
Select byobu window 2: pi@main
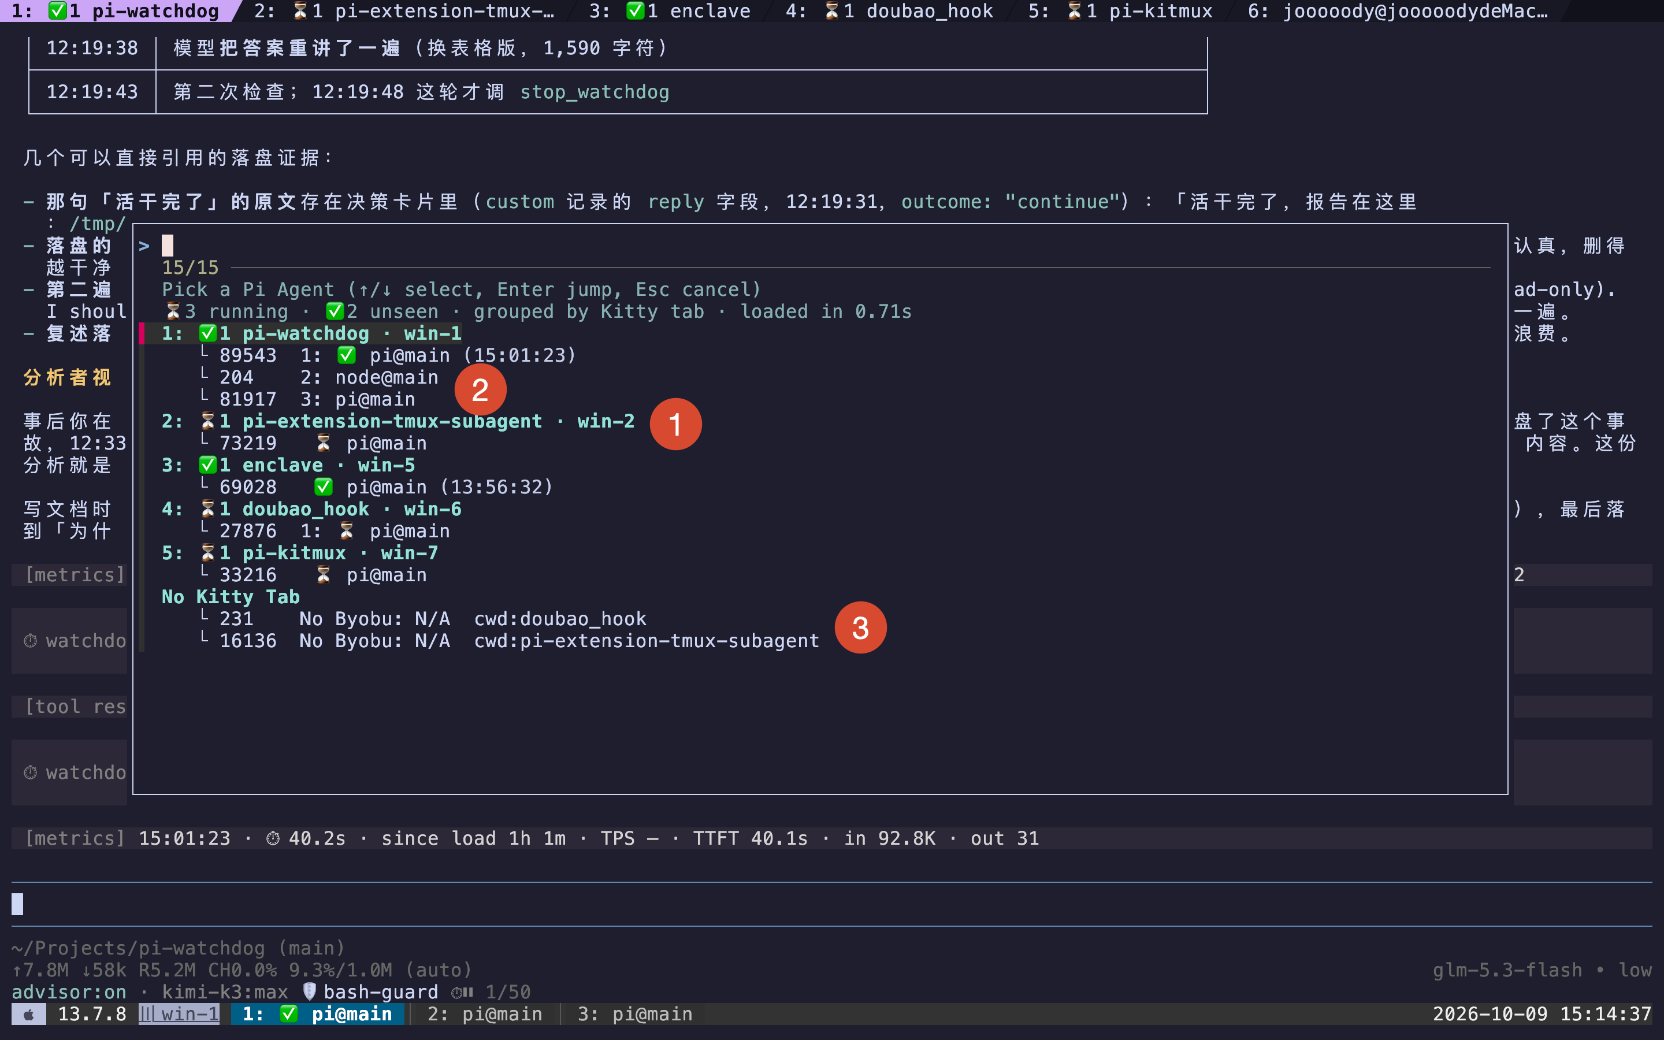click(x=485, y=1014)
